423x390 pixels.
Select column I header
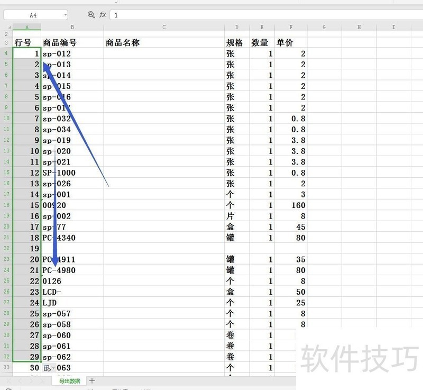(393, 27)
